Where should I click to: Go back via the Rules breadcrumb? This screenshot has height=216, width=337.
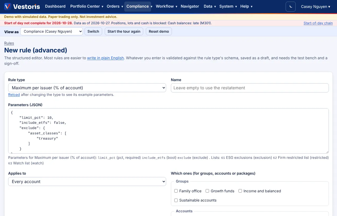pyautogui.click(x=9, y=43)
